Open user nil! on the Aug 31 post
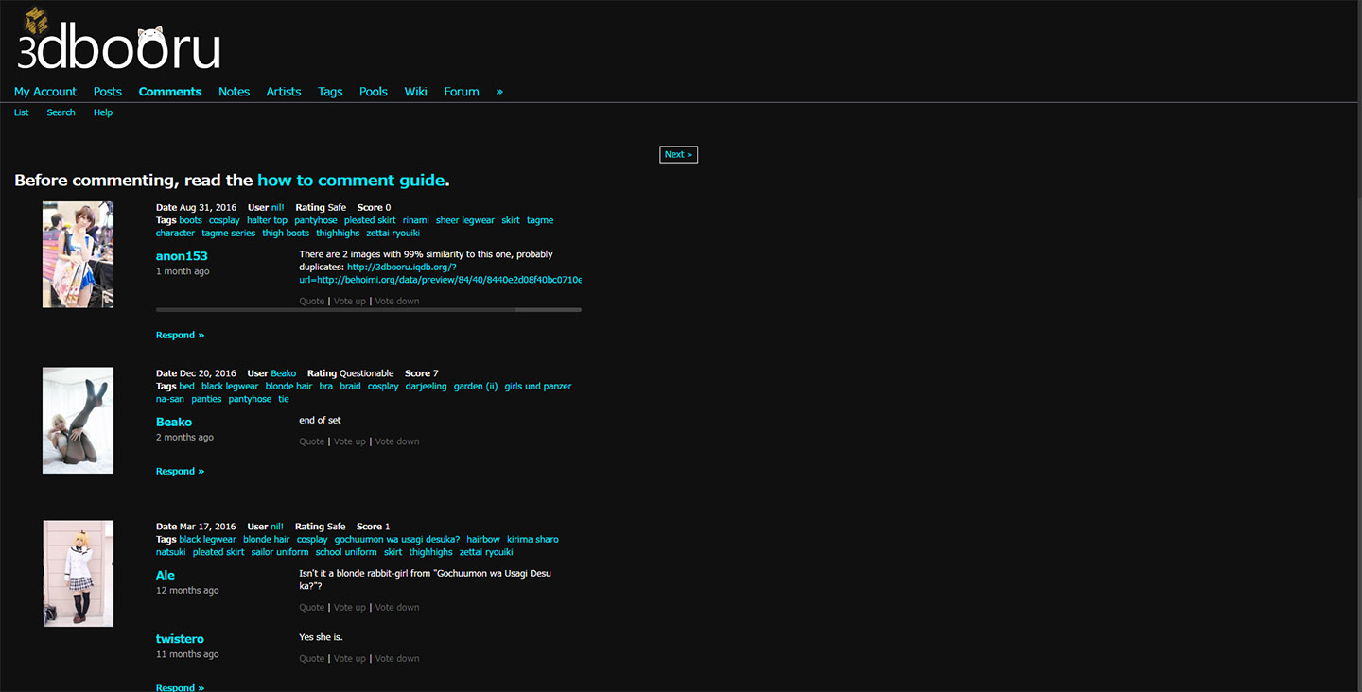 [278, 207]
